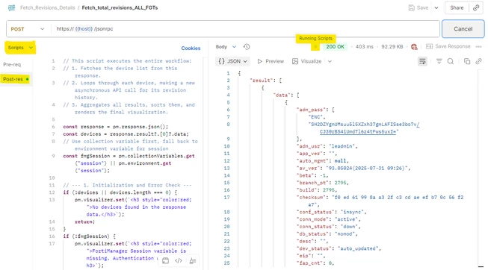This screenshot has width=488, height=270.
Task: Click the 92.29 KB response size
Action: (392, 46)
